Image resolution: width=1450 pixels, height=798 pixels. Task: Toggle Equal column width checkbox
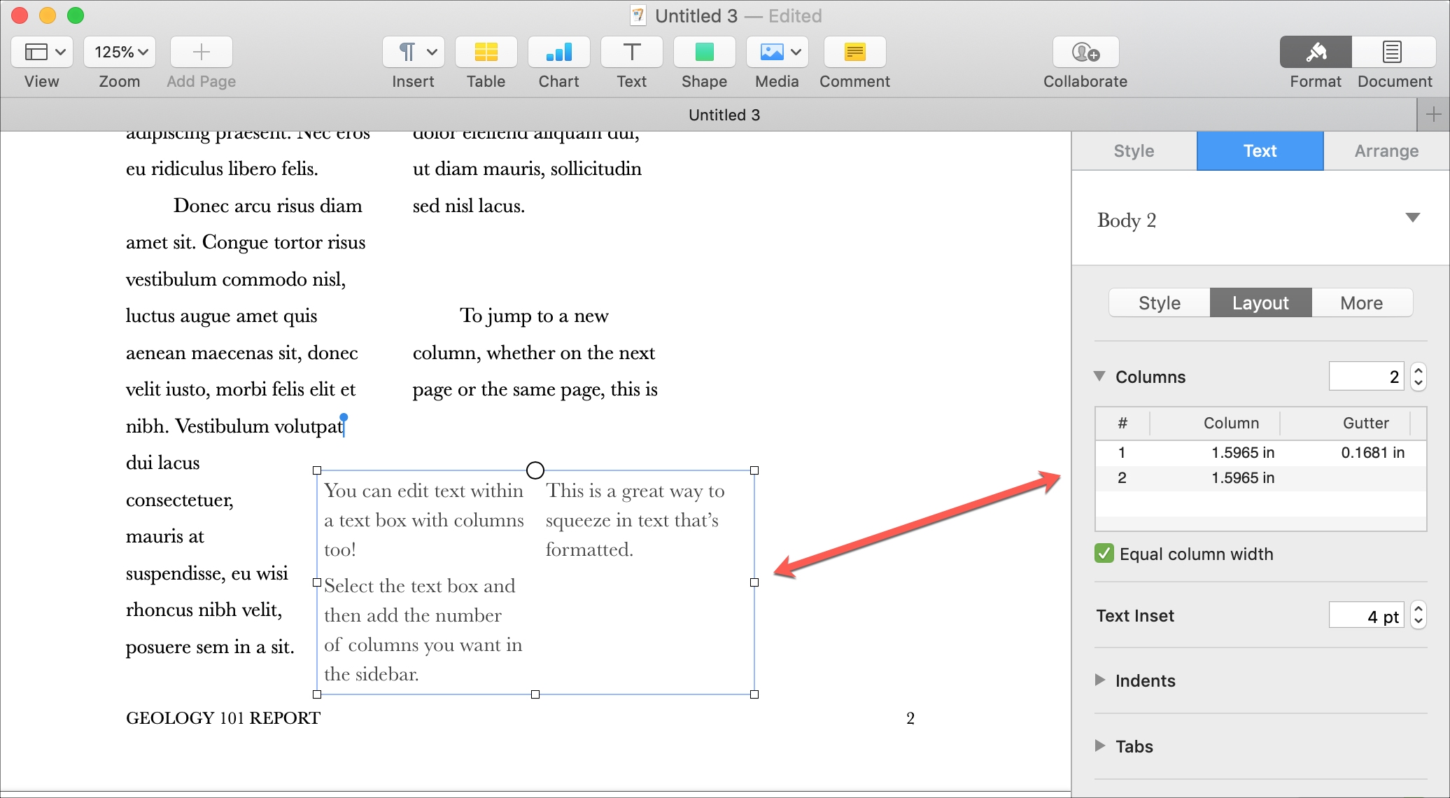(1101, 553)
